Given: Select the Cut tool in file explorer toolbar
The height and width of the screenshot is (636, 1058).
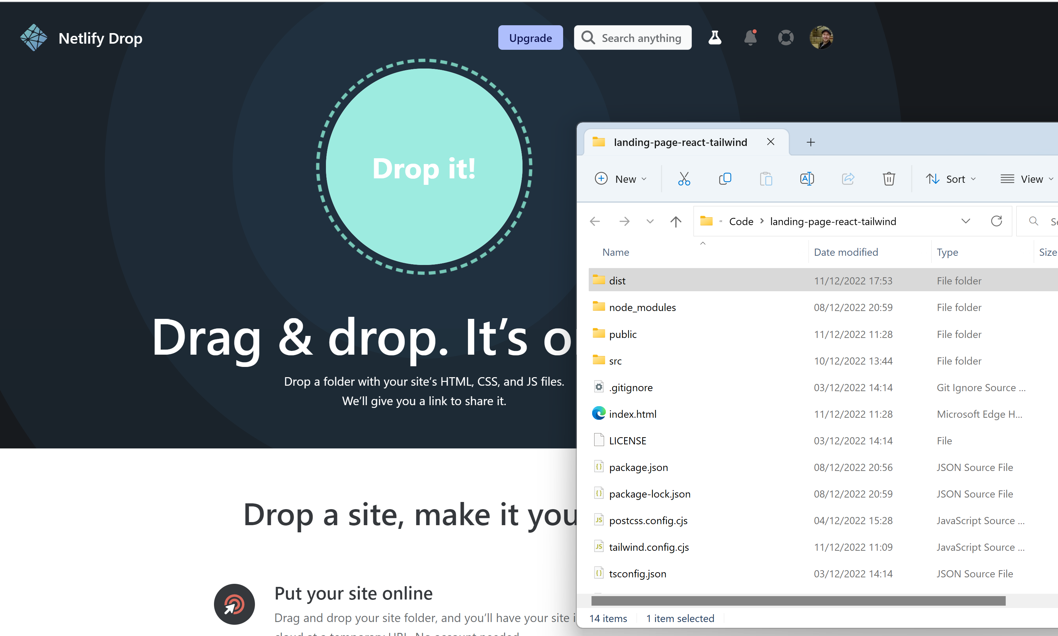Looking at the screenshot, I should pyautogui.click(x=683, y=179).
